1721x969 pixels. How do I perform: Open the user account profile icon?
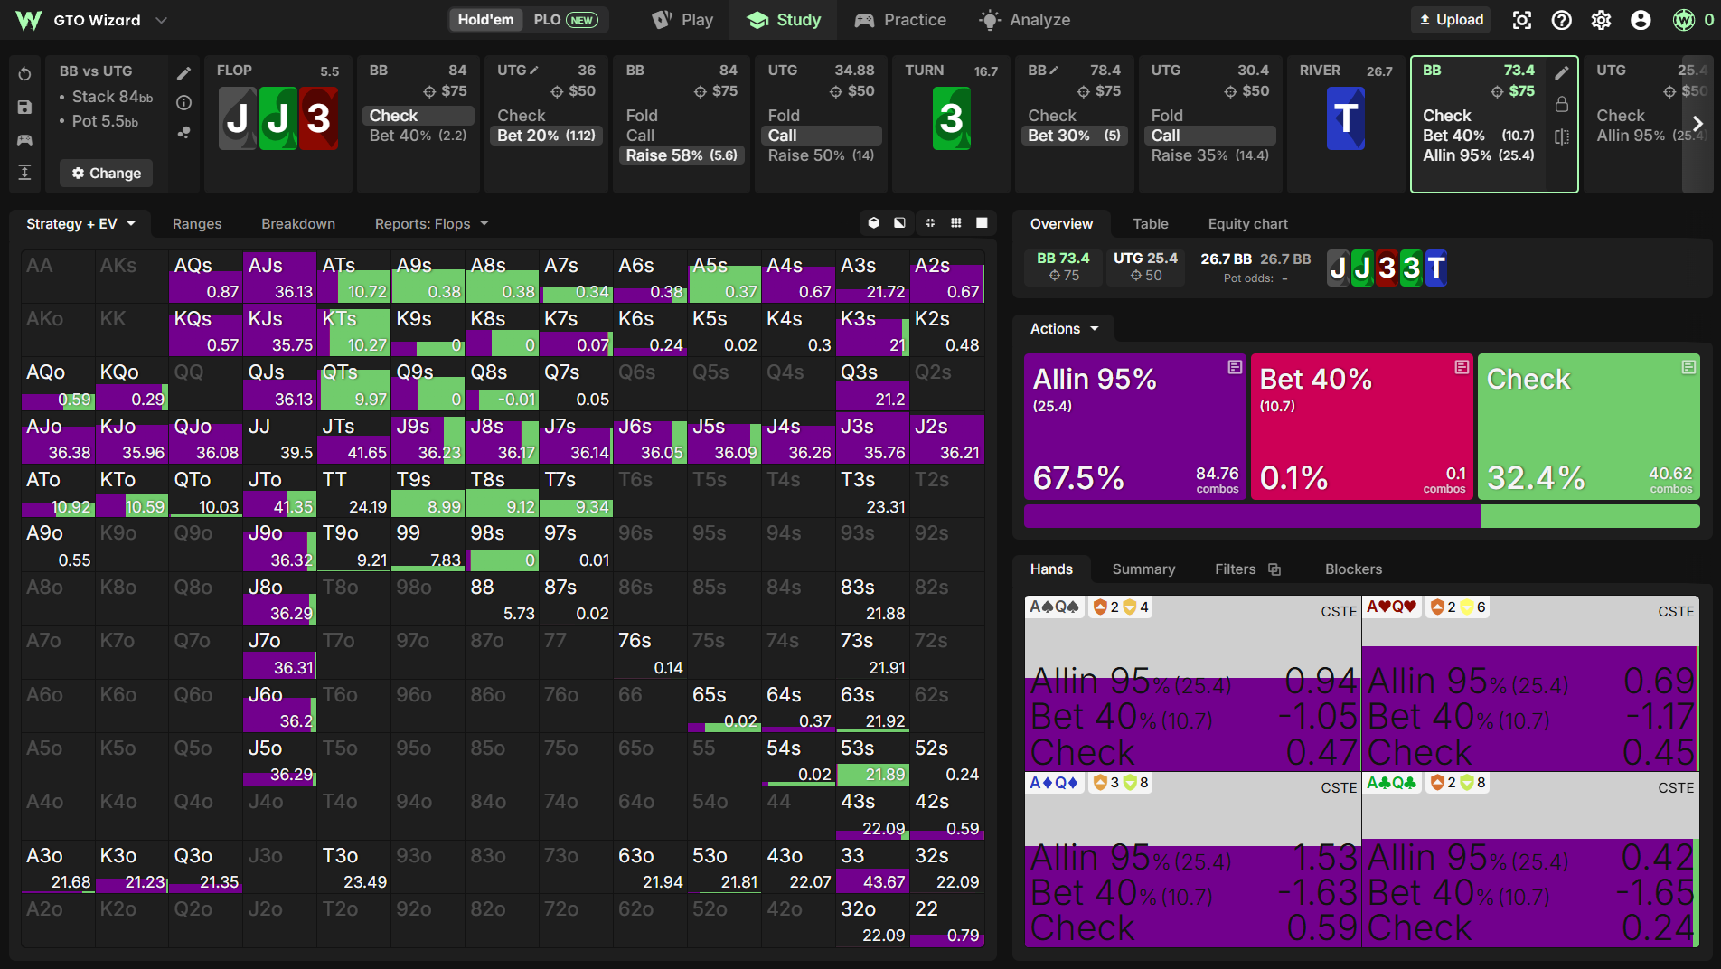click(x=1641, y=20)
